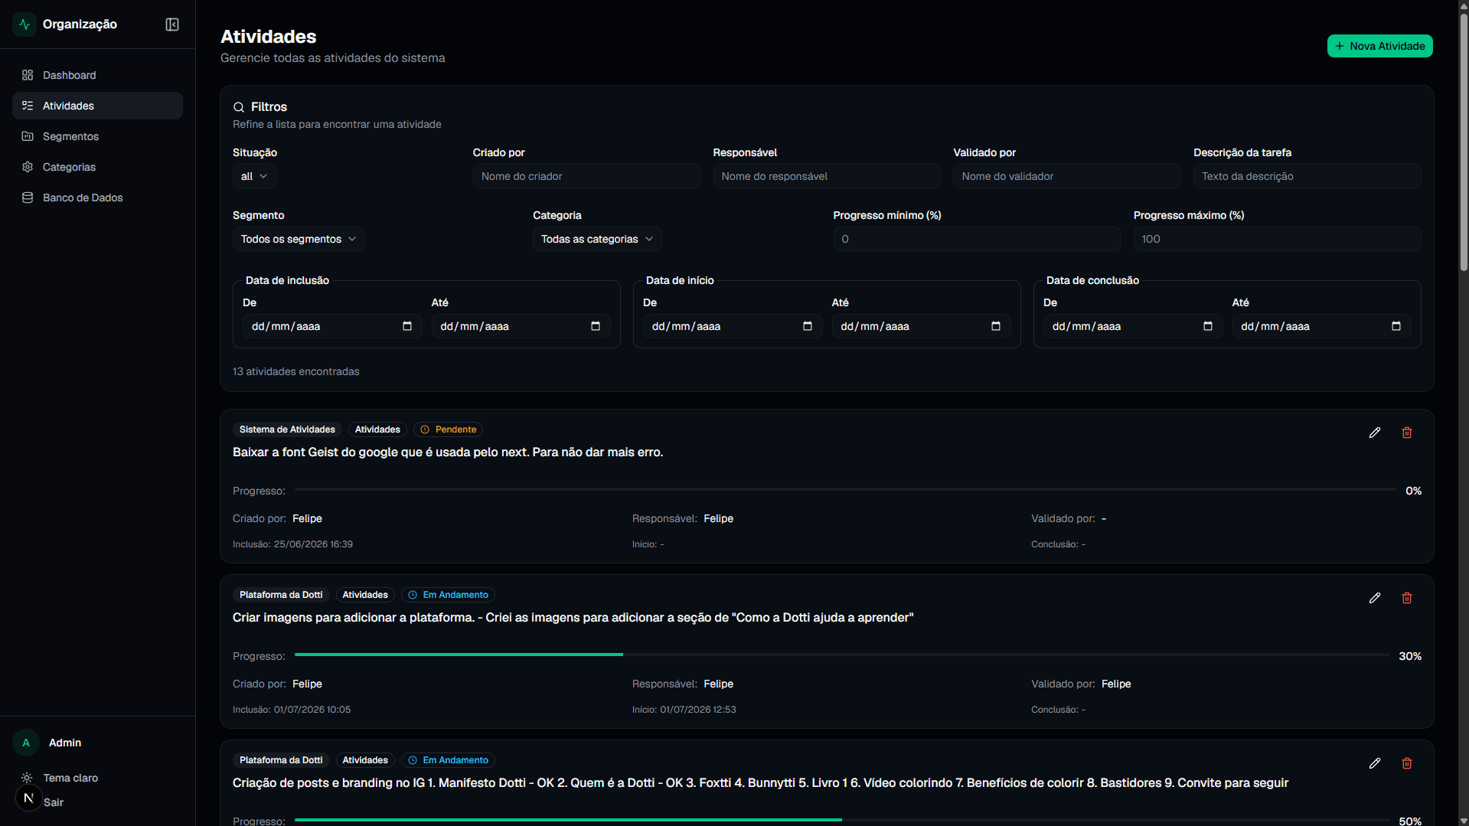The image size is (1469, 826).
Task: Click the 'Sistema de Atividades' segment tag
Action: click(x=287, y=429)
